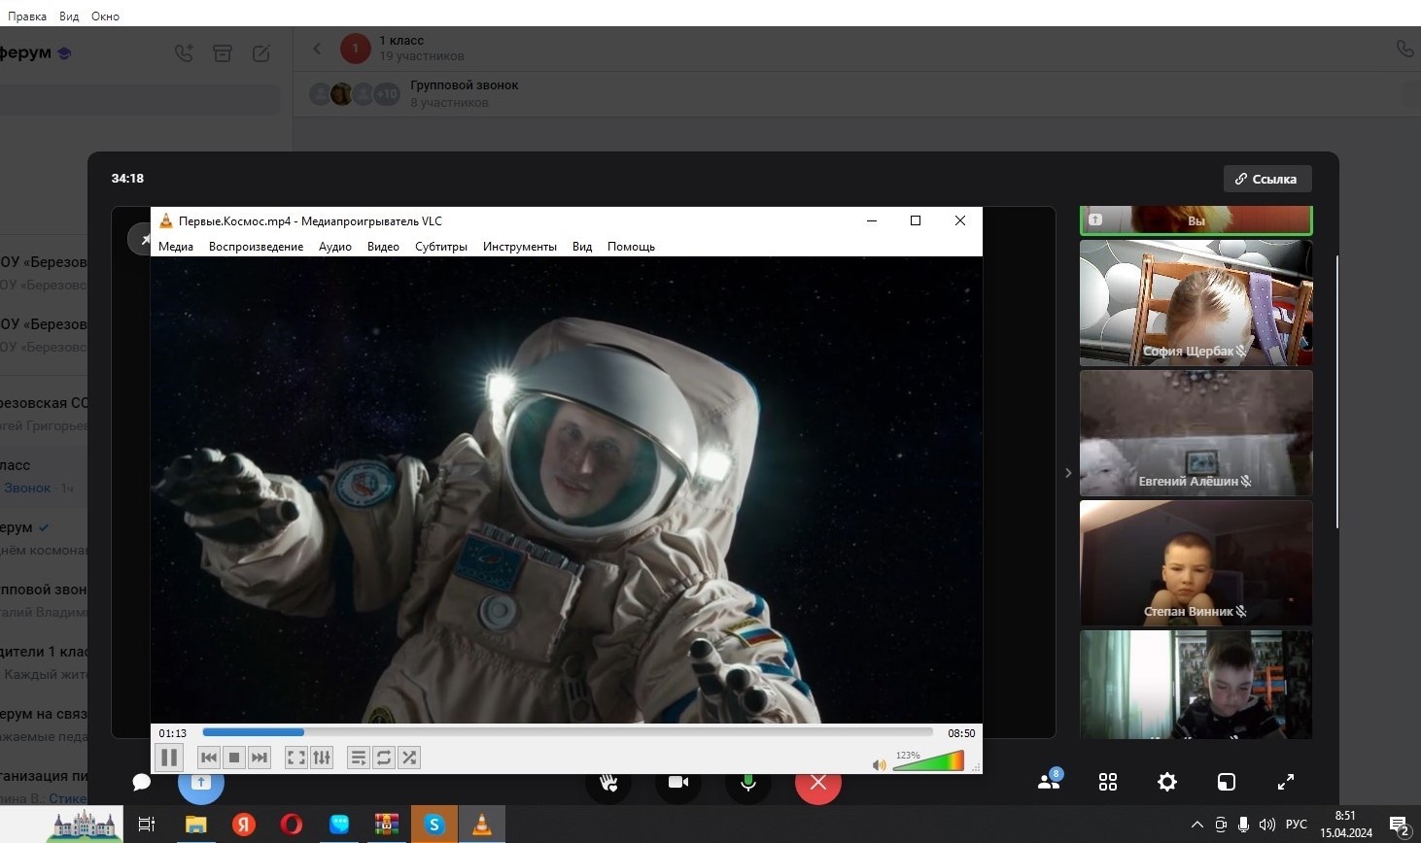Launch Opera from the taskbar
The height and width of the screenshot is (843, 1421).
[292, 825]
